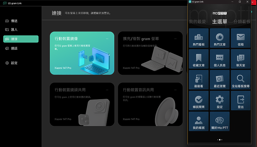Viewport: 257px width, 147px height.
Task: Click the mirror window's LG gram Link title icon
Action: pyautogui.click(x=190, y=2)
